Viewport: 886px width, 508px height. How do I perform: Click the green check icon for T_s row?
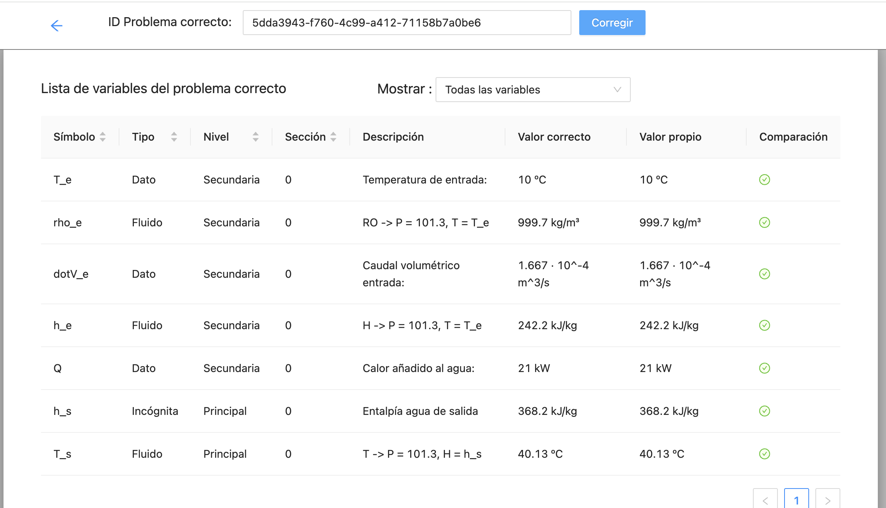pyautogui.click(x=764, y=454)
